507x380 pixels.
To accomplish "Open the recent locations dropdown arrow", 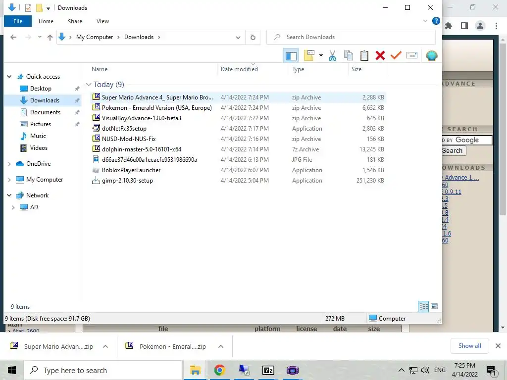I will [x=40, y=37].
